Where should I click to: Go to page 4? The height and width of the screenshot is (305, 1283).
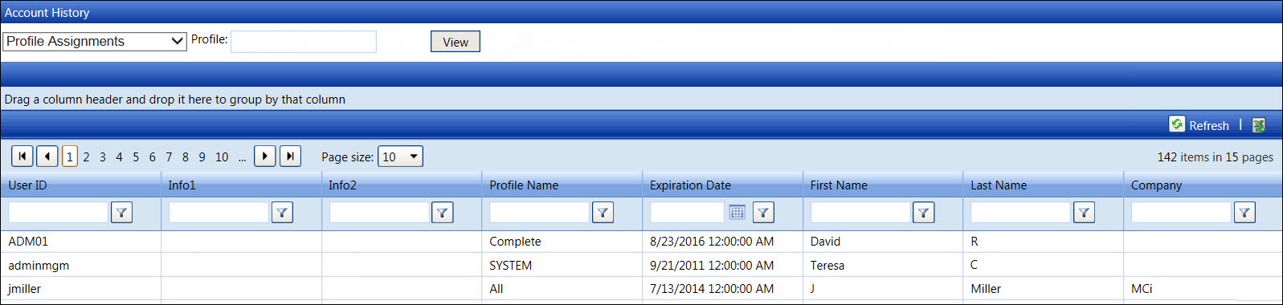[119, 157]
